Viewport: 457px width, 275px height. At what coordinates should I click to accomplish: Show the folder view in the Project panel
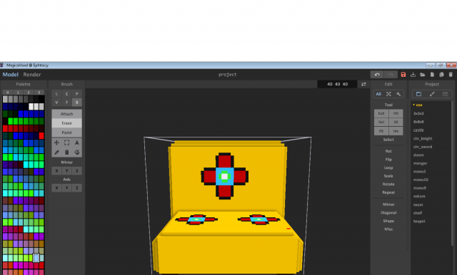pos(419,94)
